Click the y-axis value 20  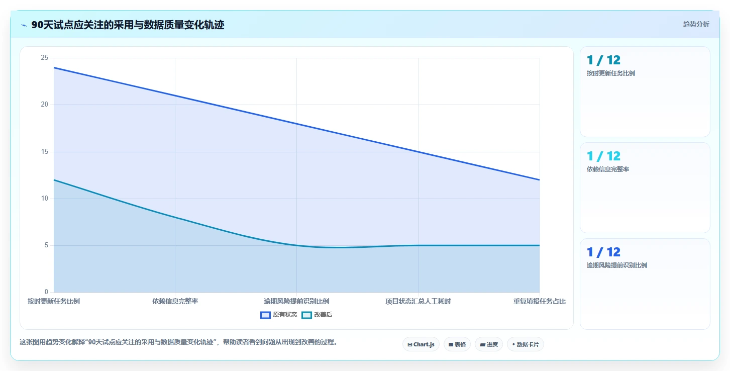tap(45, 105)
